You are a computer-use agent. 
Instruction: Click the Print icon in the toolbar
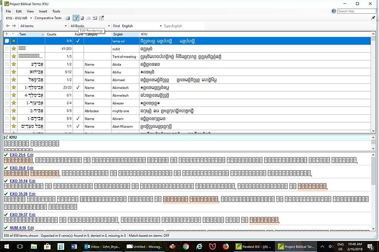pyautogui.click(x=68, y=18)
